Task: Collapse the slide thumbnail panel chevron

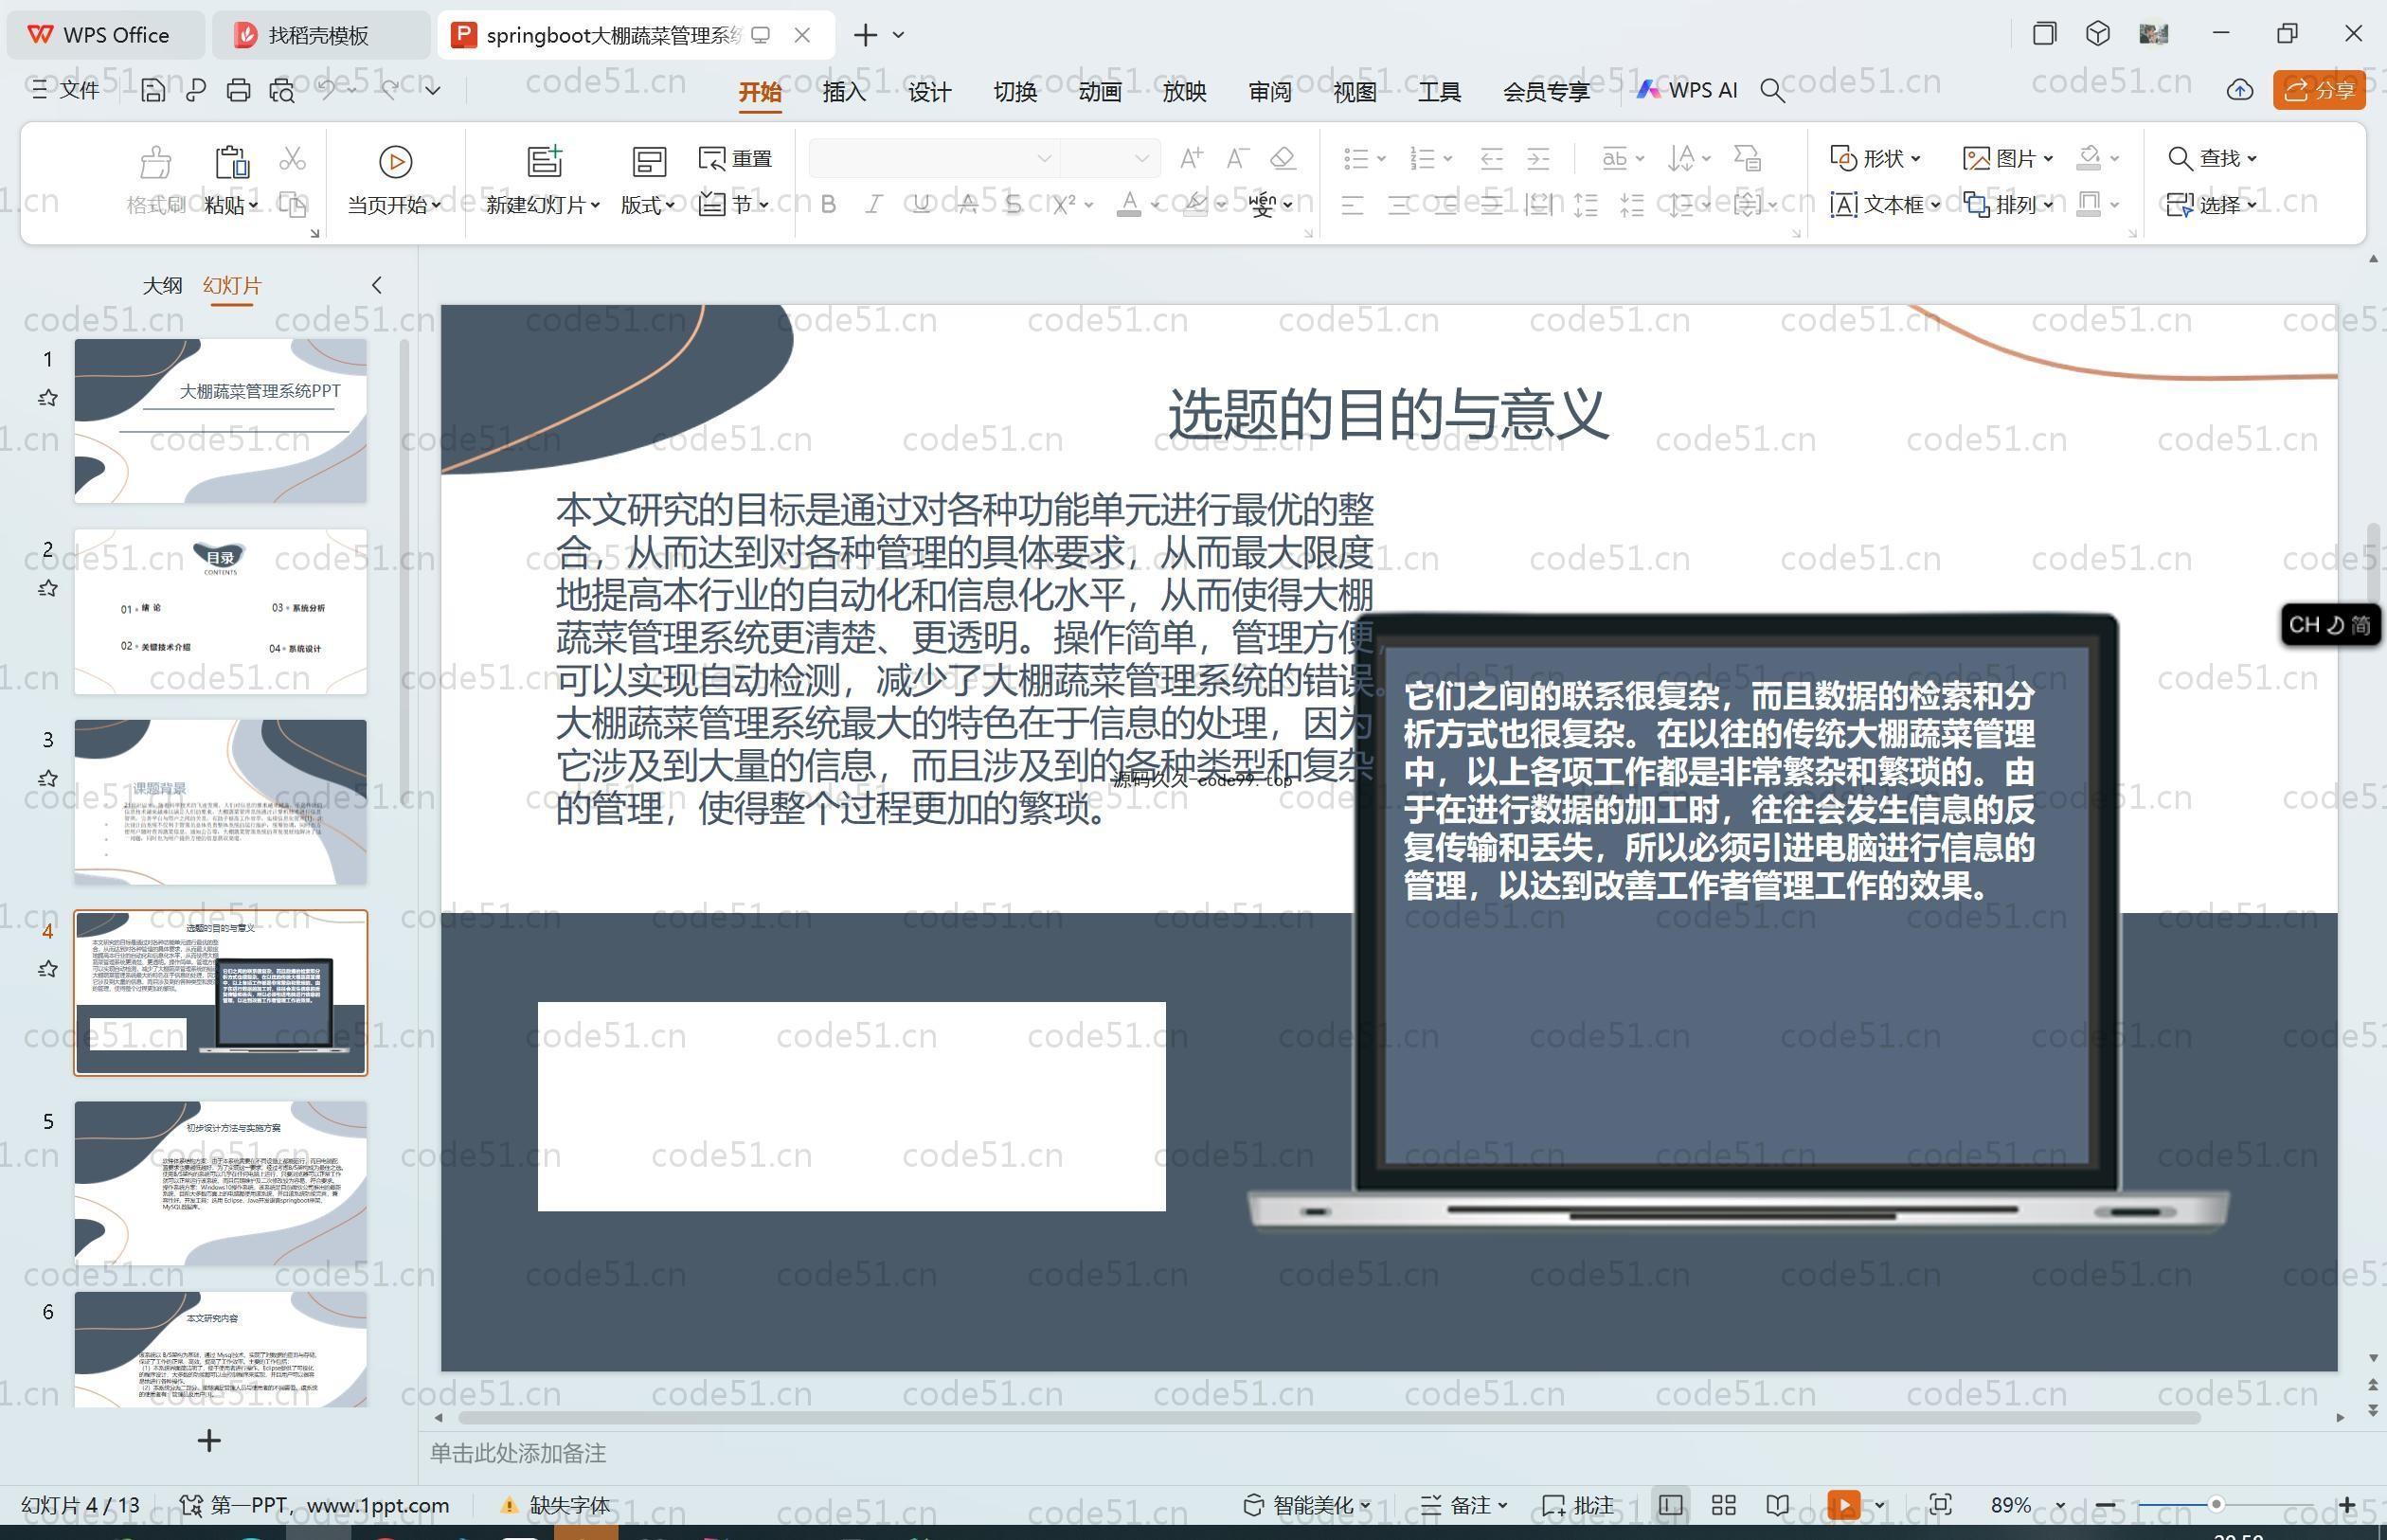Action: click(377, 285)
